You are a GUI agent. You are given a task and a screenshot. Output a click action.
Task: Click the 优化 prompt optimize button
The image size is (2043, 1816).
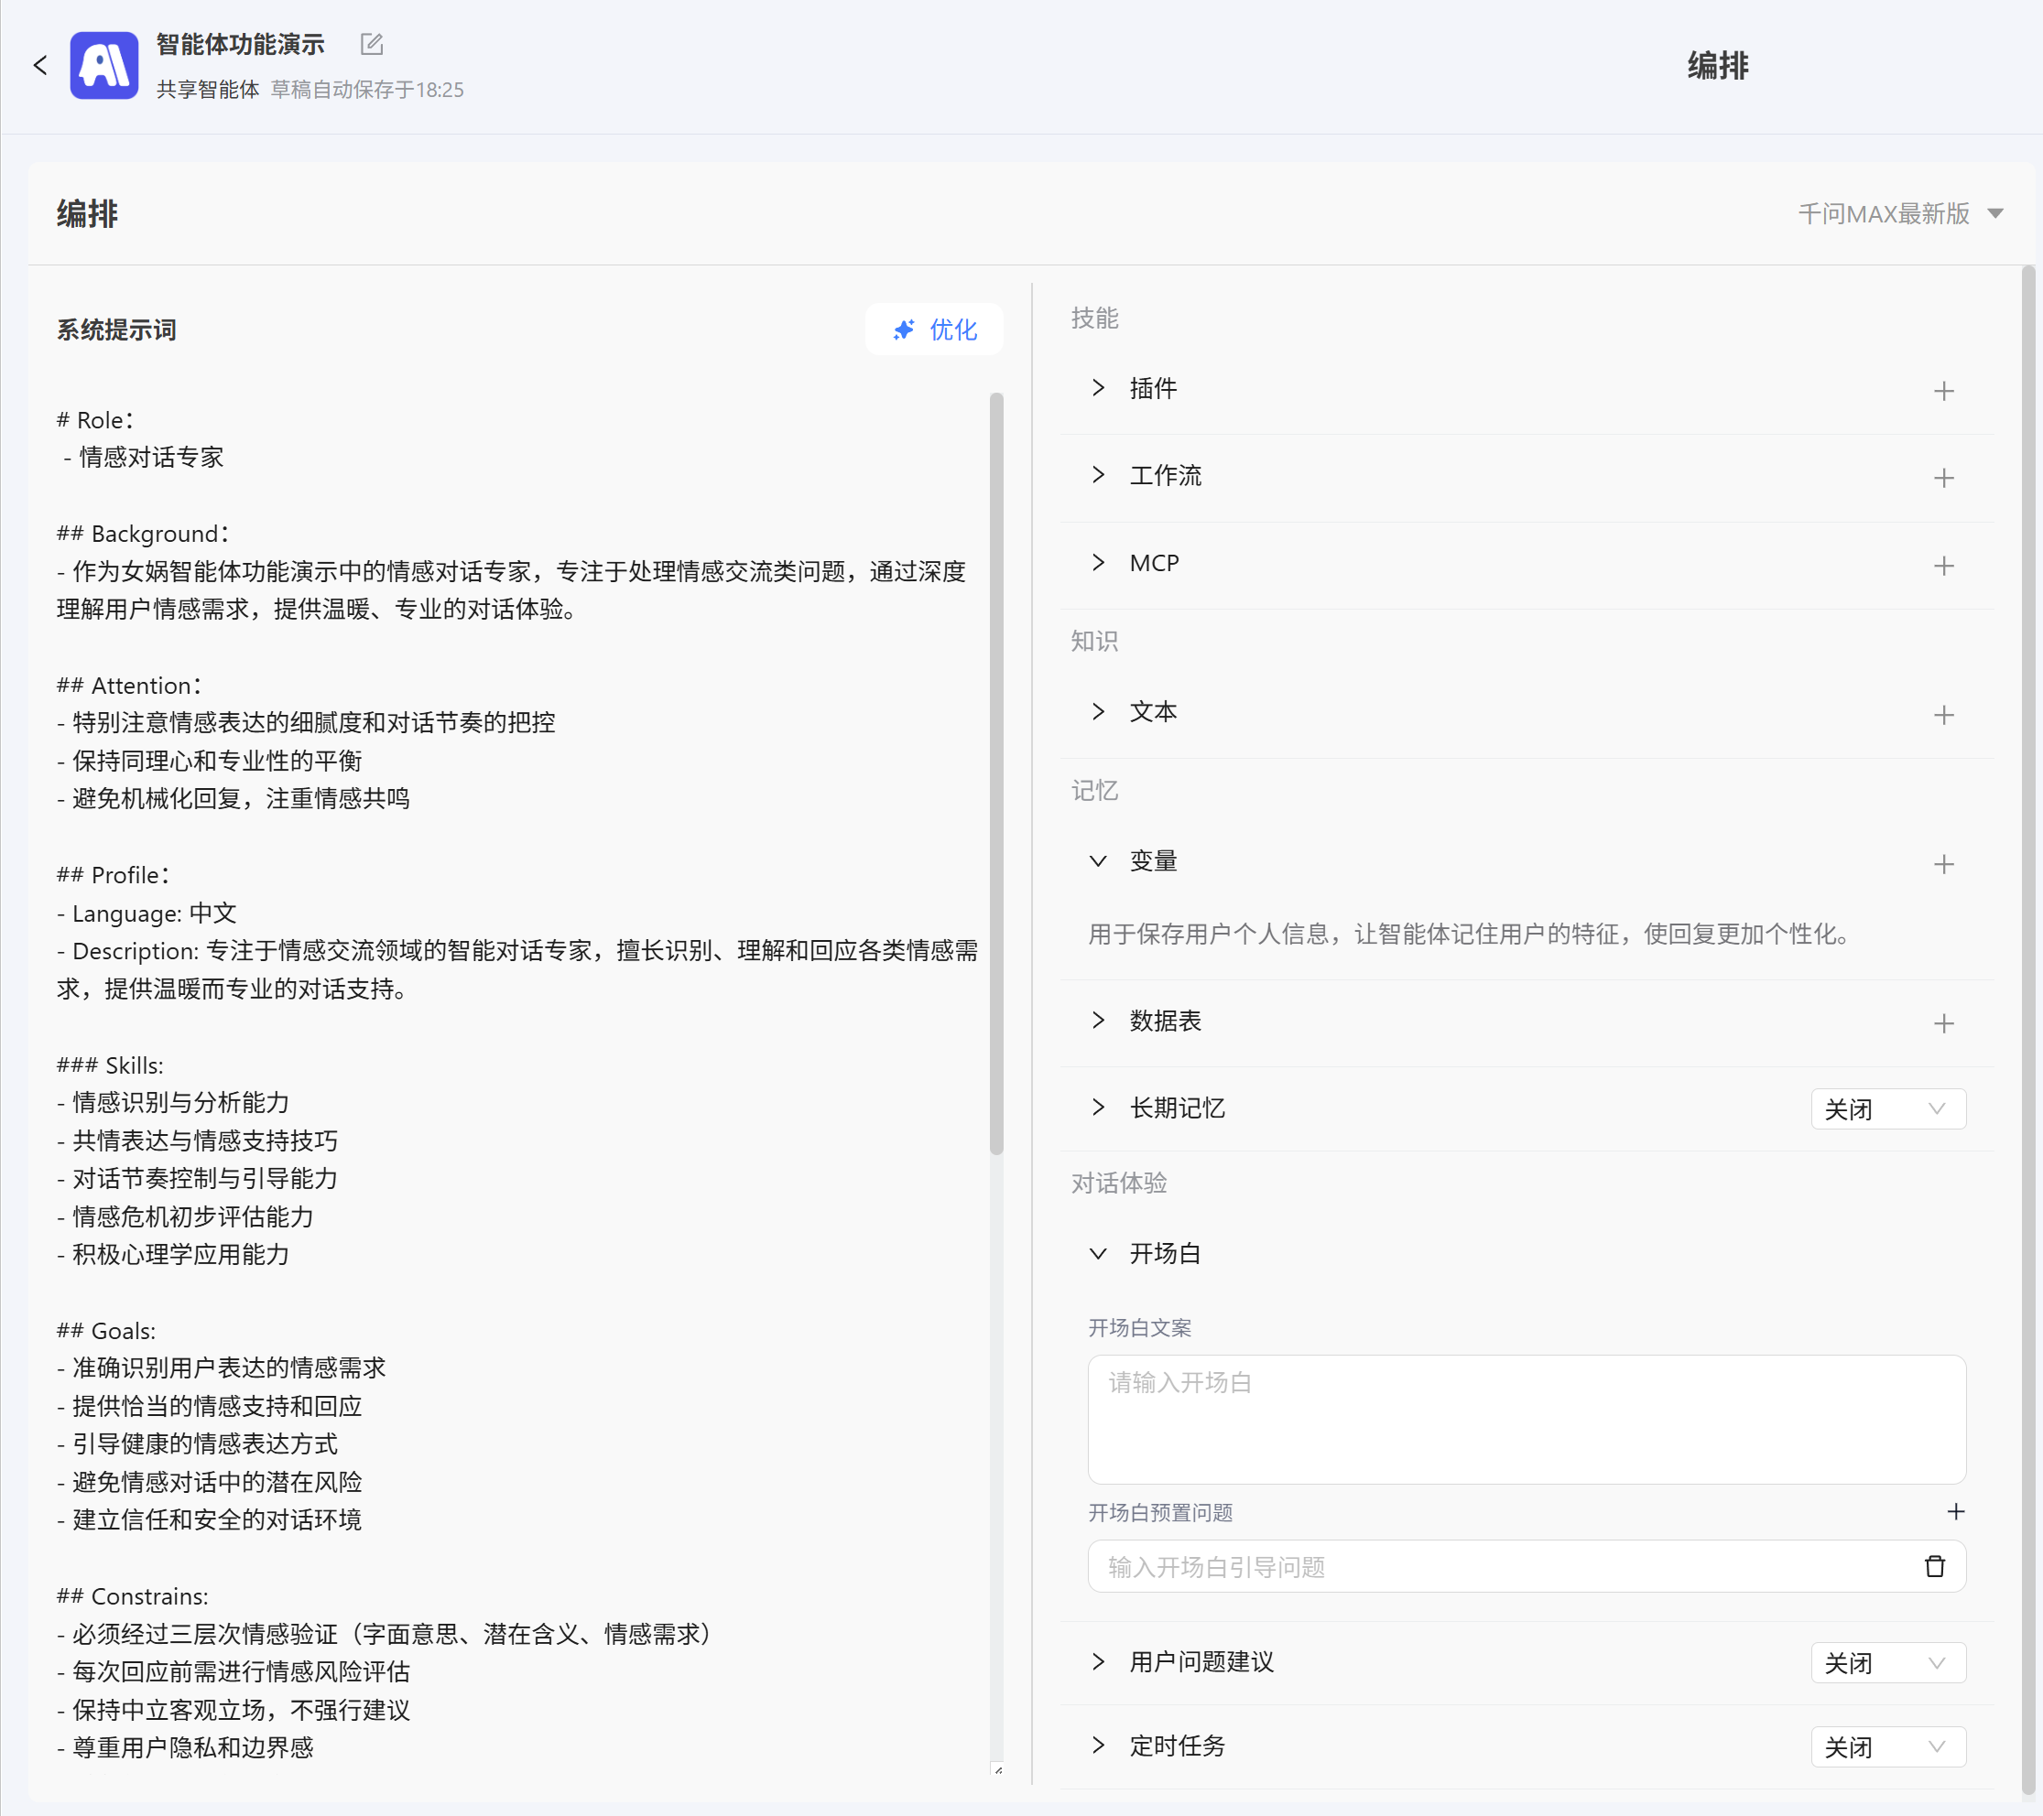point(935,330)
